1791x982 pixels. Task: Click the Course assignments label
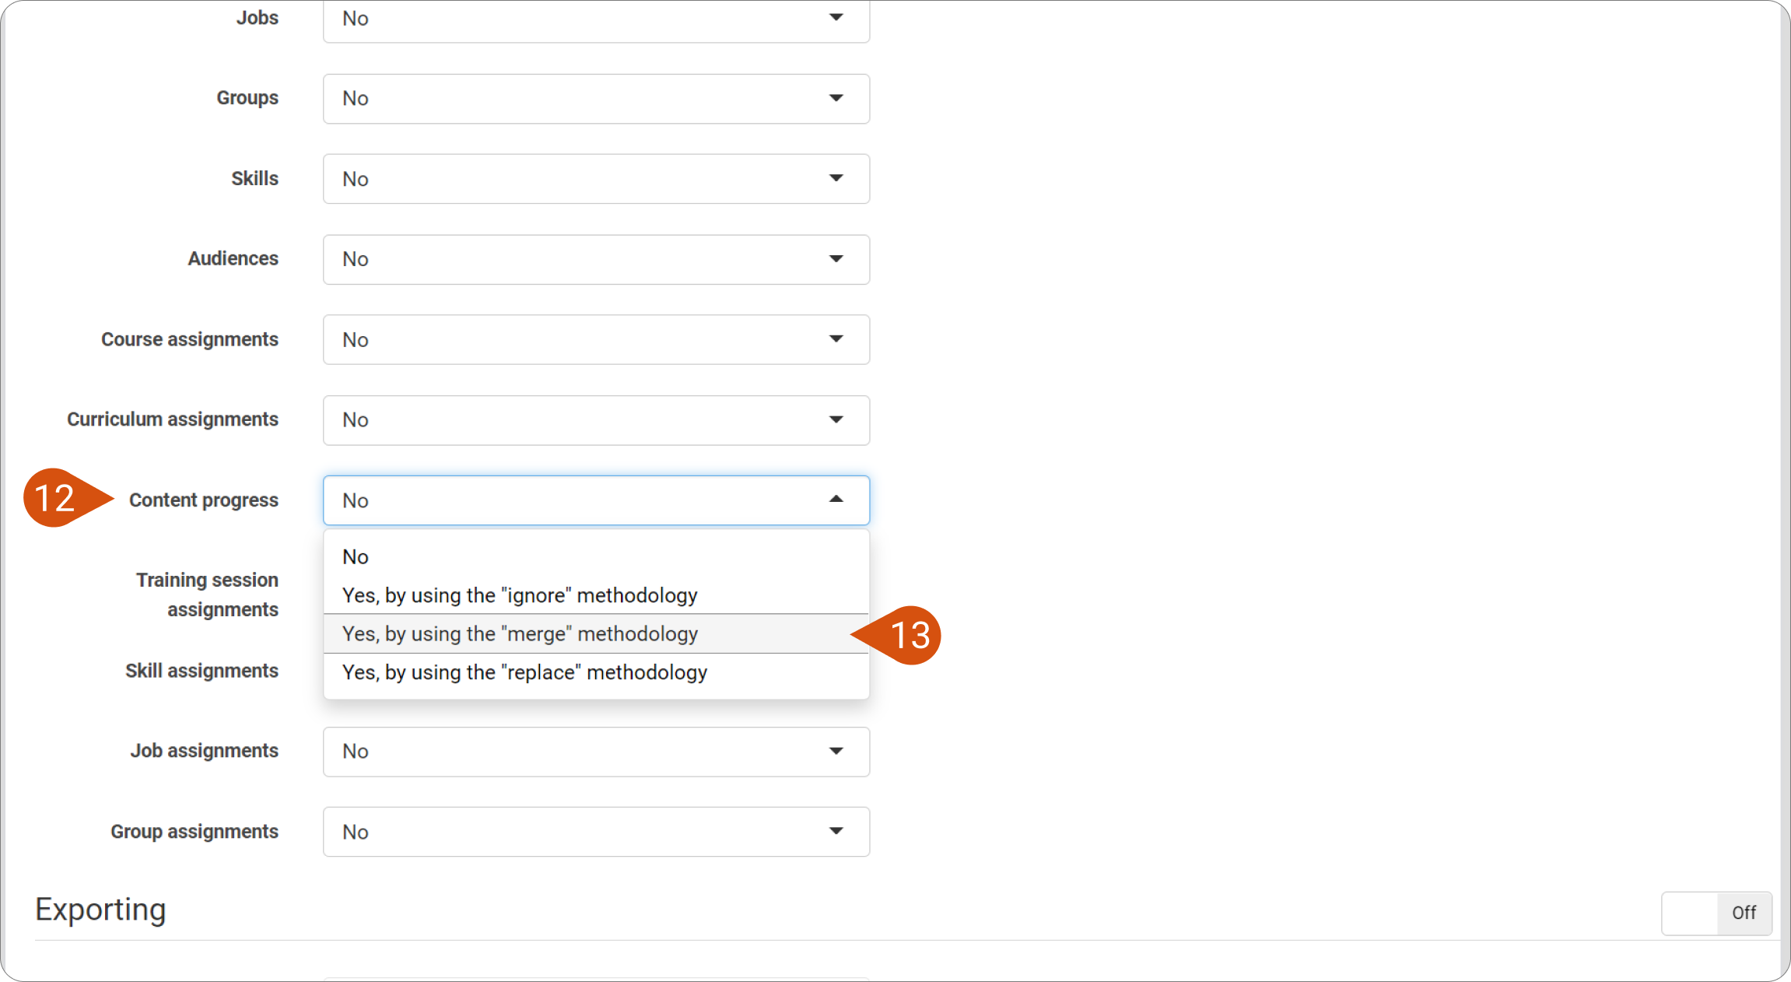click(190, 339)
